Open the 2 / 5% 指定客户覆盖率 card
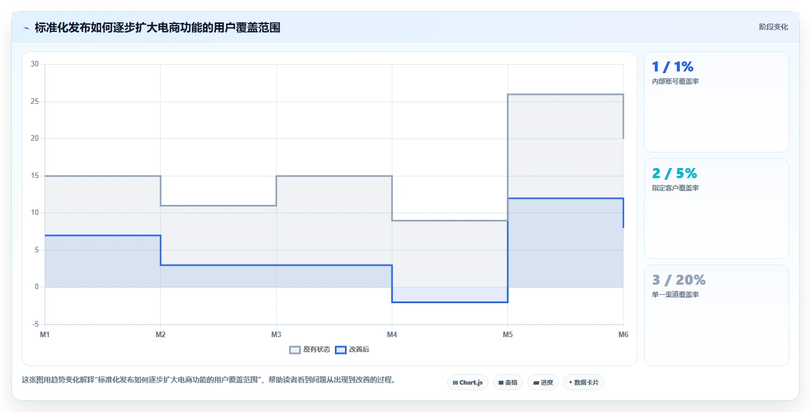This screenshot has width=811, height=412. coord(716,208)
